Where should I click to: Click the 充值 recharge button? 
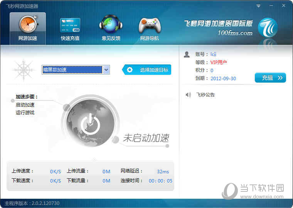[270, 78]
